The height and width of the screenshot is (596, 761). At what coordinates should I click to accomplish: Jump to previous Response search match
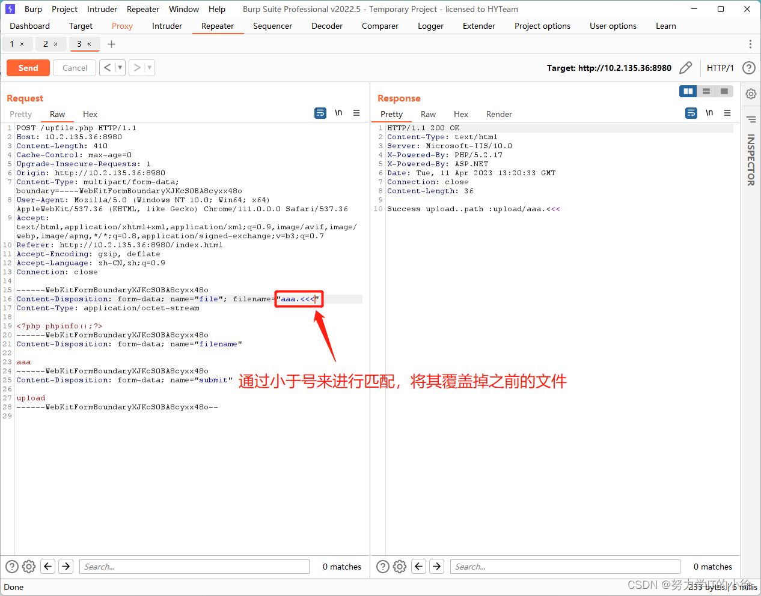(x=419, y=566)
